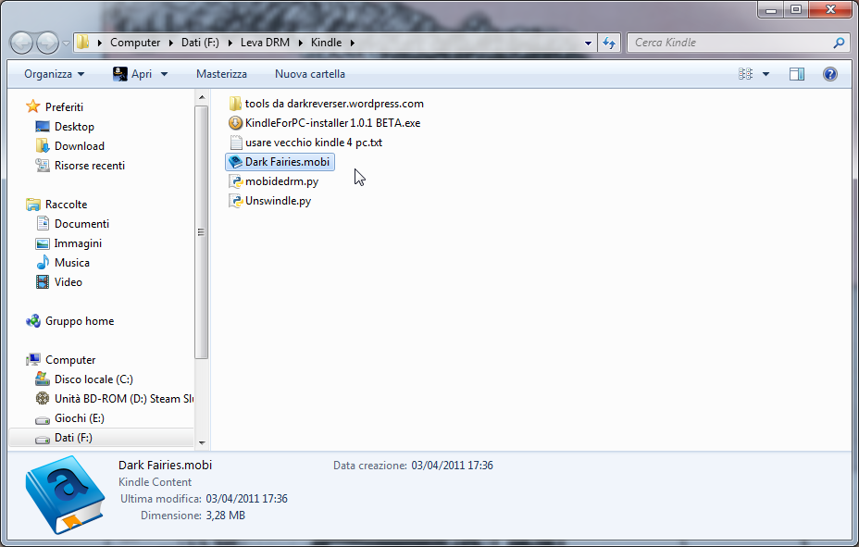Open Disco locale (C:) drive
Viewport: 859px width, 547px height.
[93, 379]
